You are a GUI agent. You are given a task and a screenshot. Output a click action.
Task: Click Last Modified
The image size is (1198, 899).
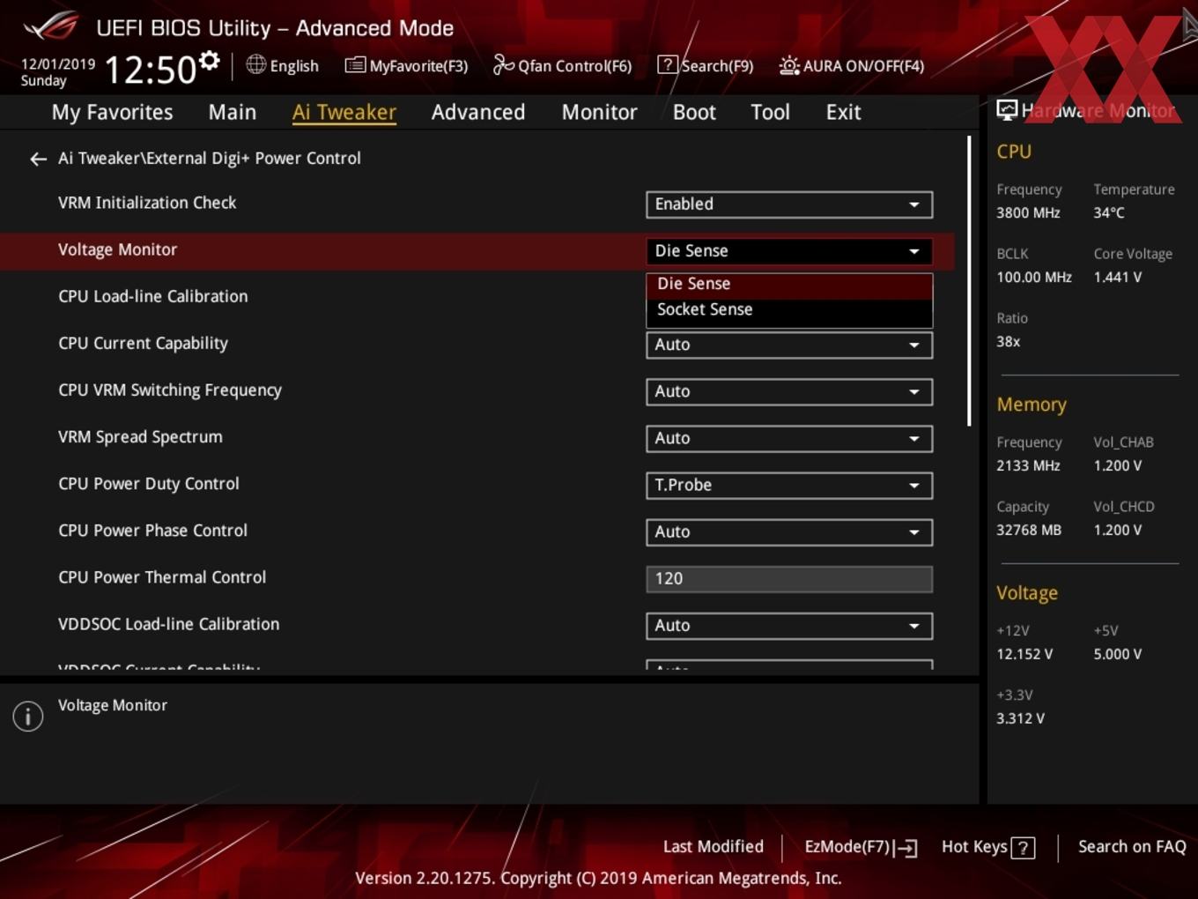pyautogui.click(x=713, y=846)
